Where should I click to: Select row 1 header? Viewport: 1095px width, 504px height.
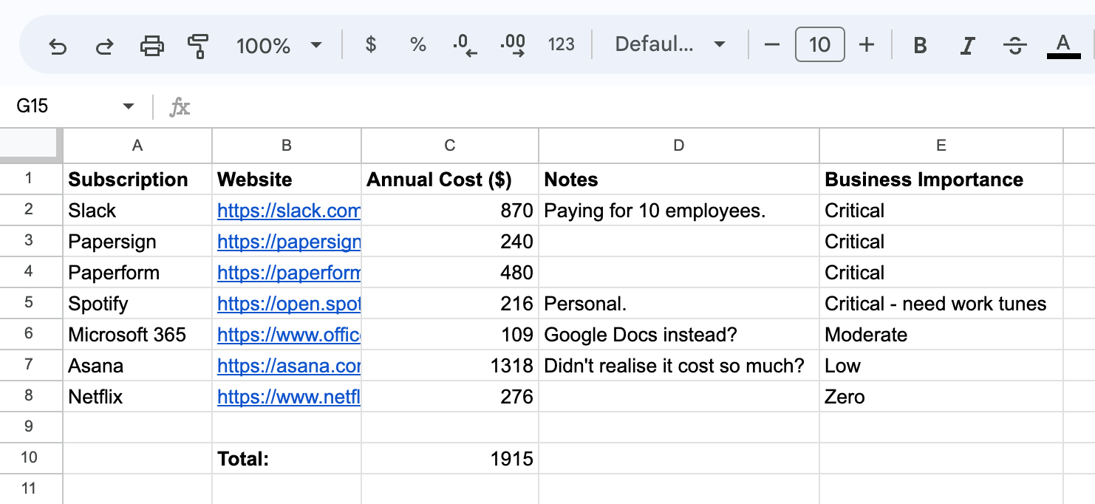31,179
